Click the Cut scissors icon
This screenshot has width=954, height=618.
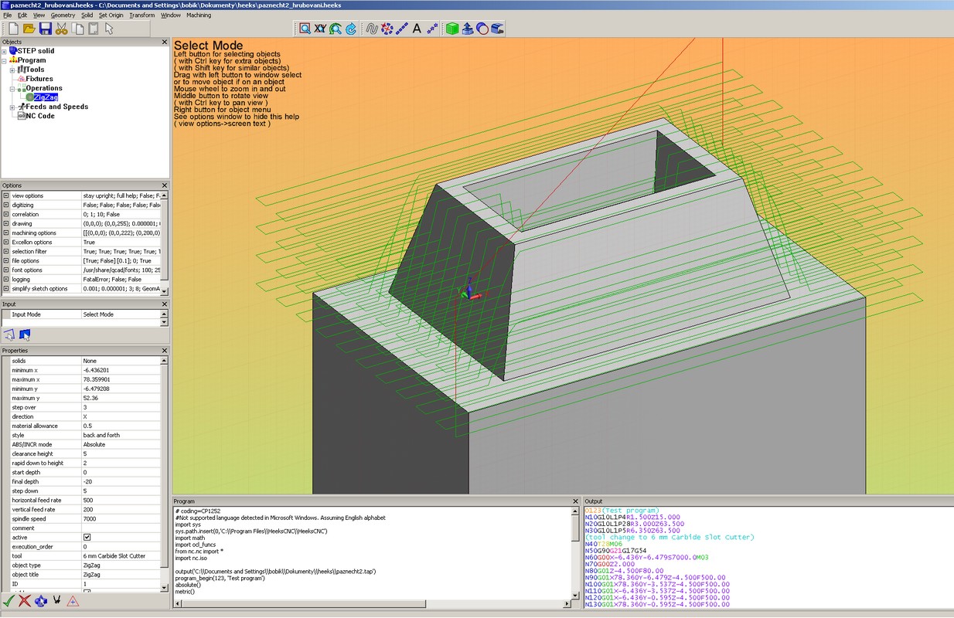[x=61, y=29]
